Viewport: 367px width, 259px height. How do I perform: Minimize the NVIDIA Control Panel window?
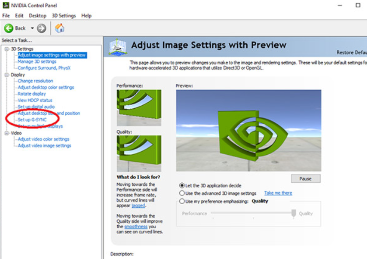340,5
